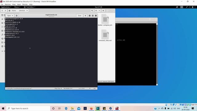Open VirtualBox Devices menu
197x111 pixels.
click(25, 4)
